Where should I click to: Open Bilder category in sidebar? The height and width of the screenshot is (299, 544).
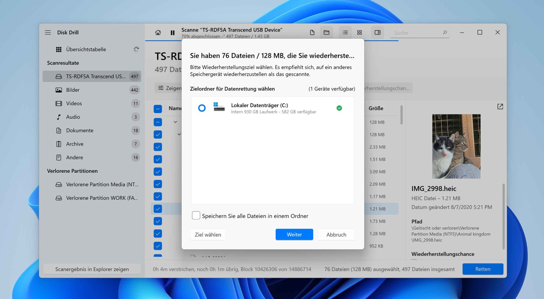pyautogui.click(x=73, y=90)
